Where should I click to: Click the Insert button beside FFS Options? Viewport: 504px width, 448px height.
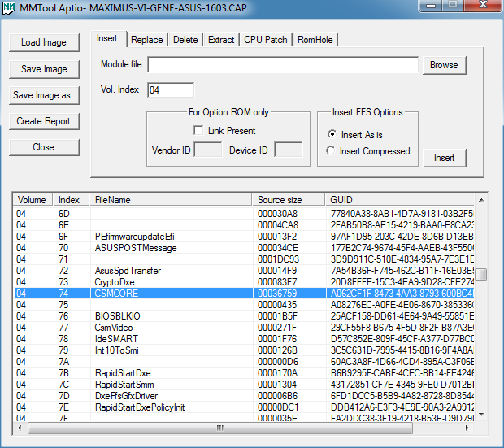point(444,158)
